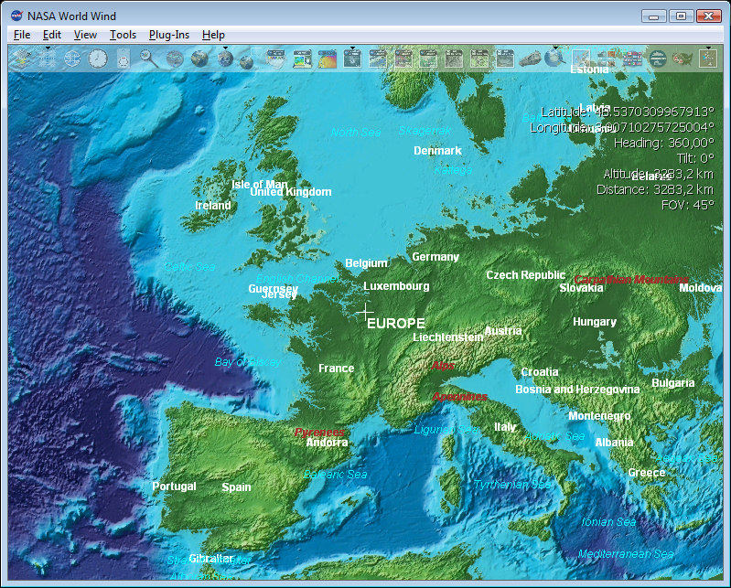Click the Tilt: 0° readout
This screenshot has height=588, width=731.
695,158
